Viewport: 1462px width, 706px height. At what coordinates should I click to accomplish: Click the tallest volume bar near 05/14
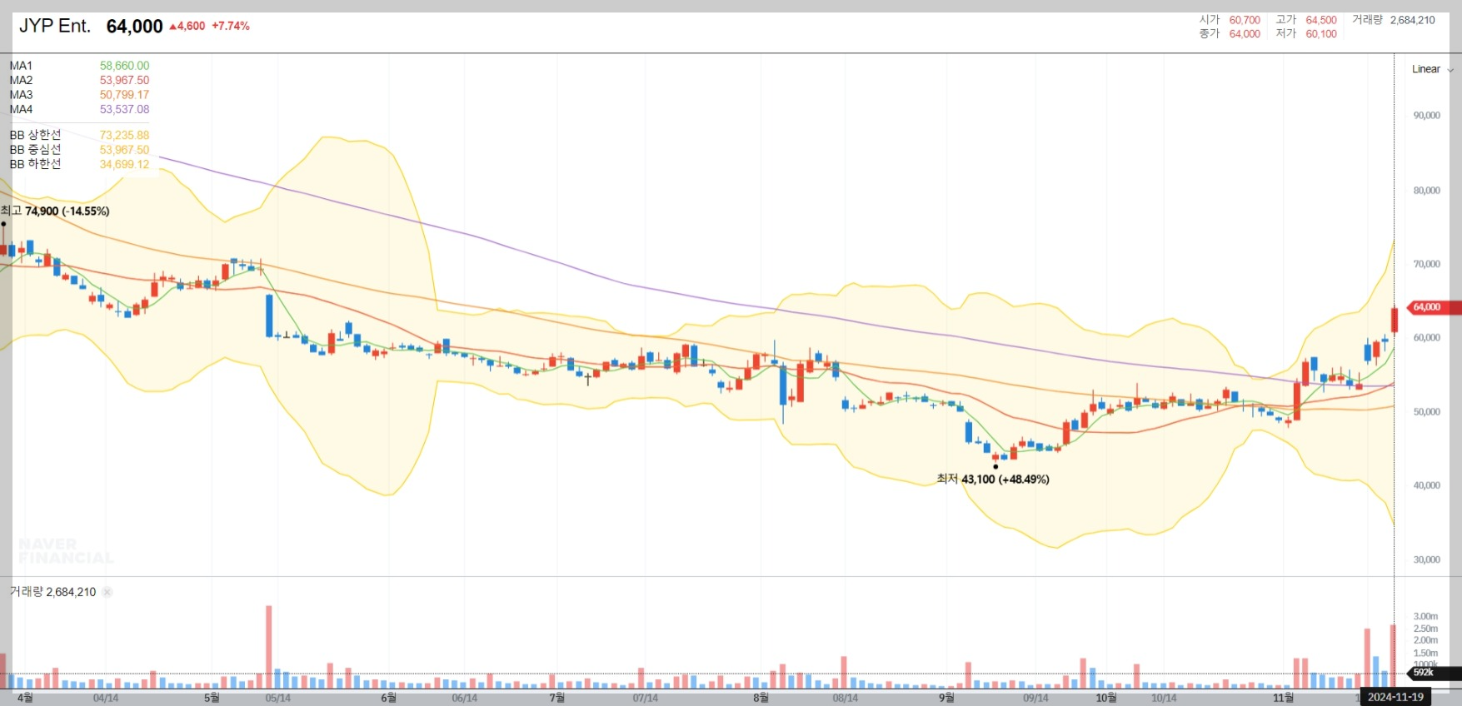[x=269, y=647]
